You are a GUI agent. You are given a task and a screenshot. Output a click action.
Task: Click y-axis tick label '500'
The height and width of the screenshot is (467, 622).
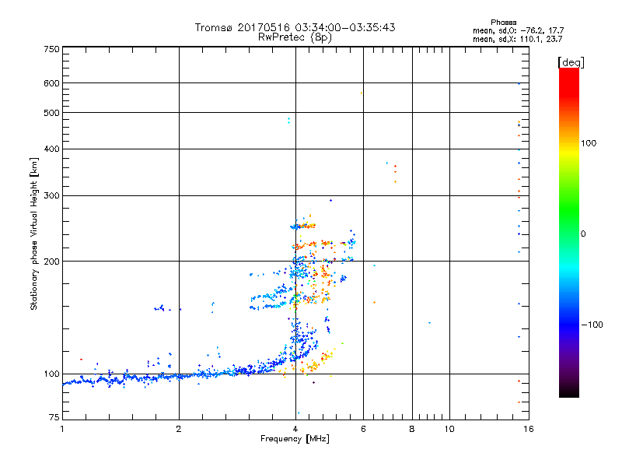pyautogui.click(x=51, y=113)
